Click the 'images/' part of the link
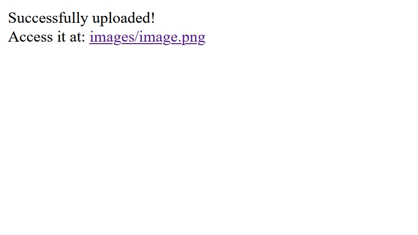 pyautogui.click(x=114, y=37)
